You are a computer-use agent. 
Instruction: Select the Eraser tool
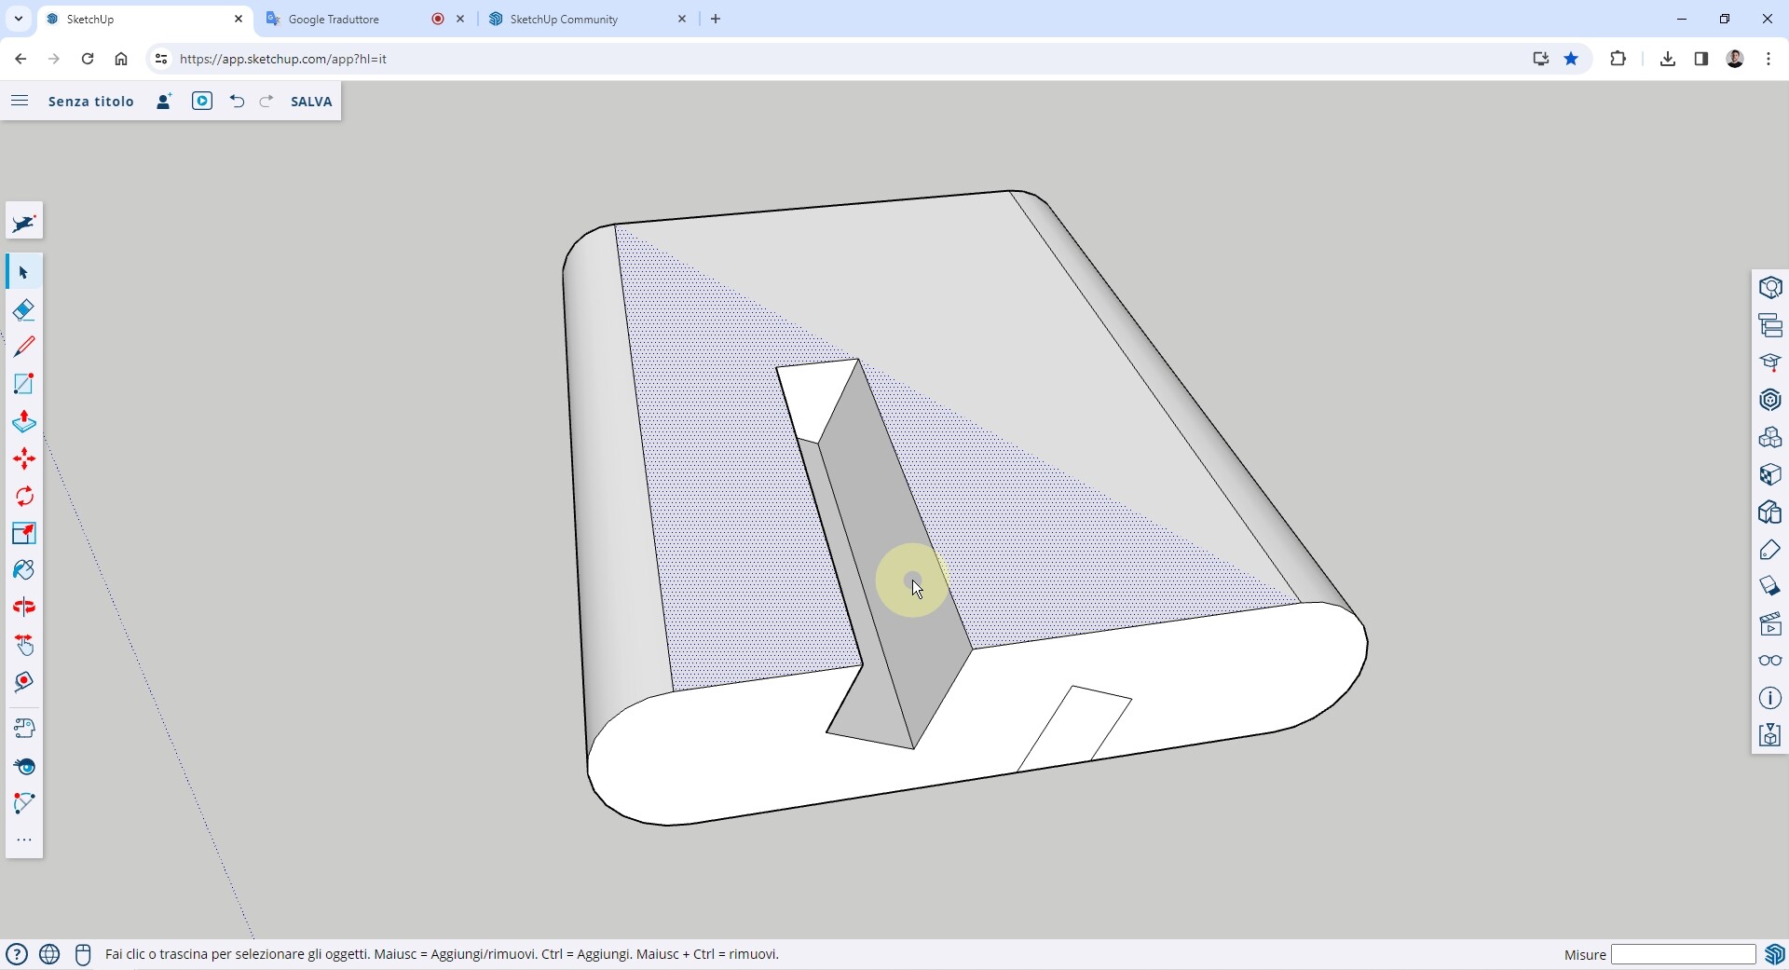point(24,309)
